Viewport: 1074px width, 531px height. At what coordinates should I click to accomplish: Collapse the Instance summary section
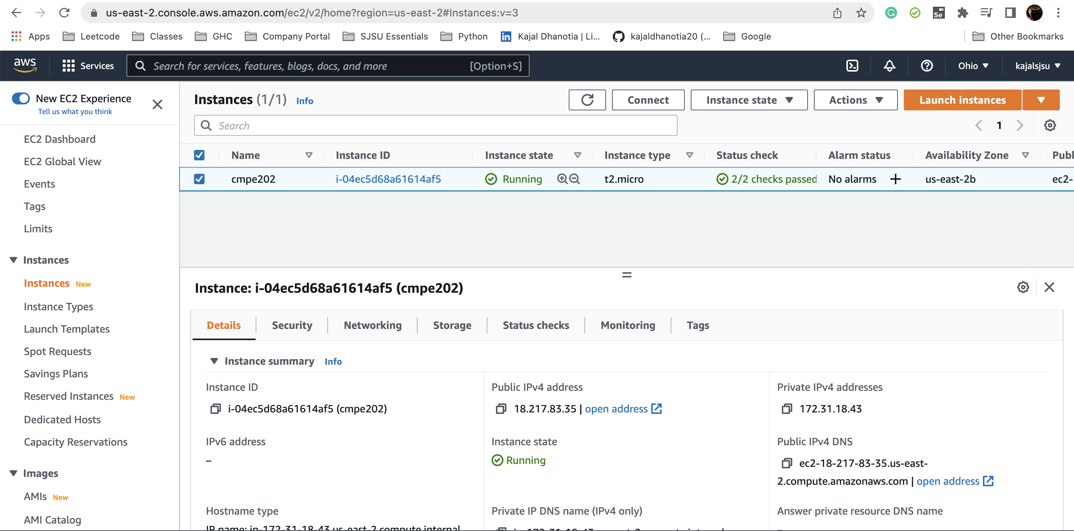pyautogui.click(x=214, y=361)
